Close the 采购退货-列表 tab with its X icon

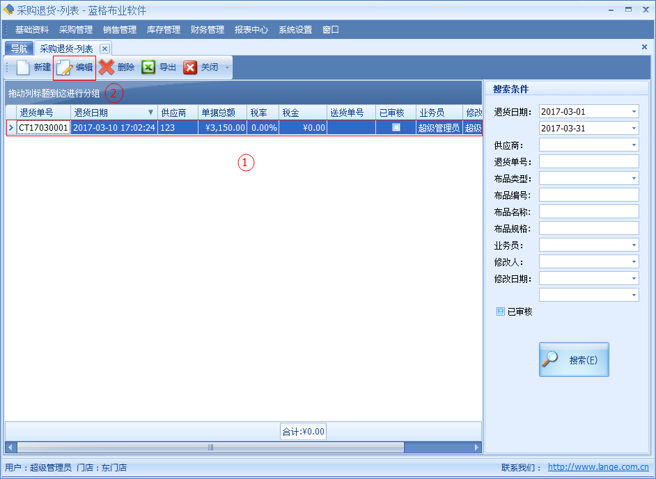[104, 49]
